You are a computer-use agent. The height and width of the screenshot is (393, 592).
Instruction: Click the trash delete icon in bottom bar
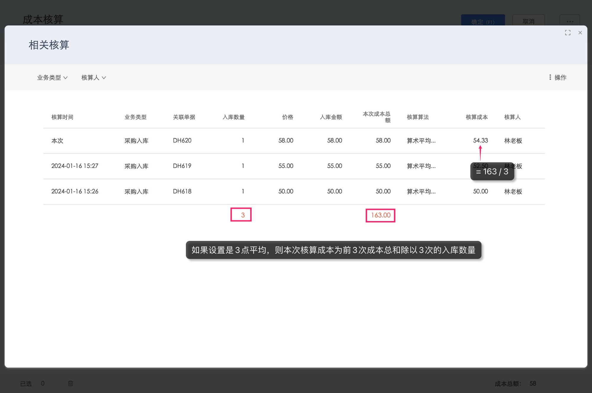[x=70, y=383]
